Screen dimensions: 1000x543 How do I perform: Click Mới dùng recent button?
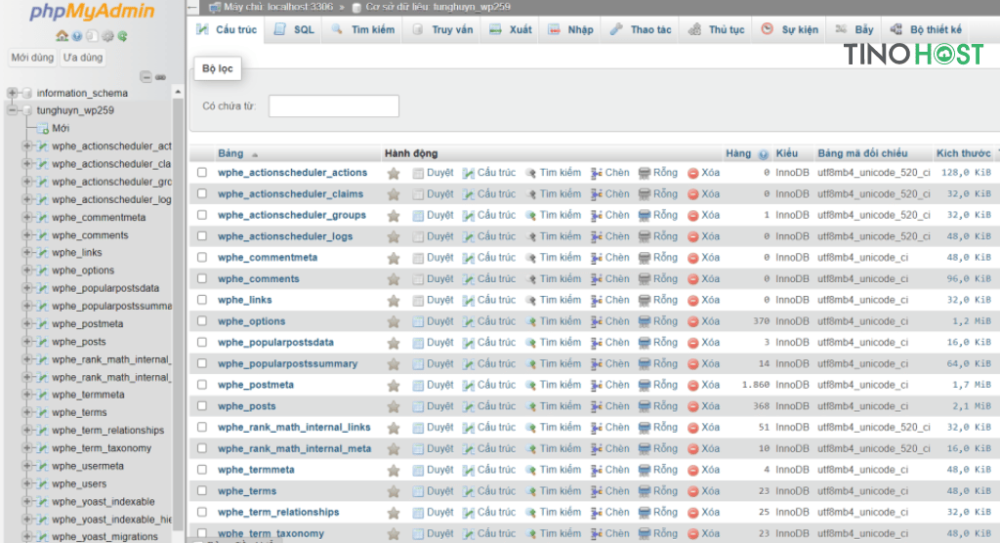32,58
